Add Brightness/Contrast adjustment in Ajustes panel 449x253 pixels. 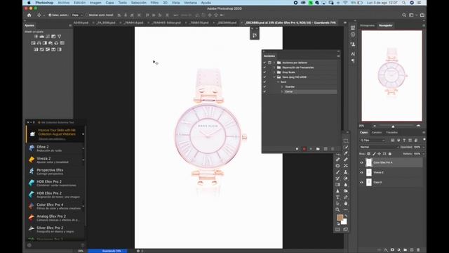pyautogui.click(x=36, y=37)
